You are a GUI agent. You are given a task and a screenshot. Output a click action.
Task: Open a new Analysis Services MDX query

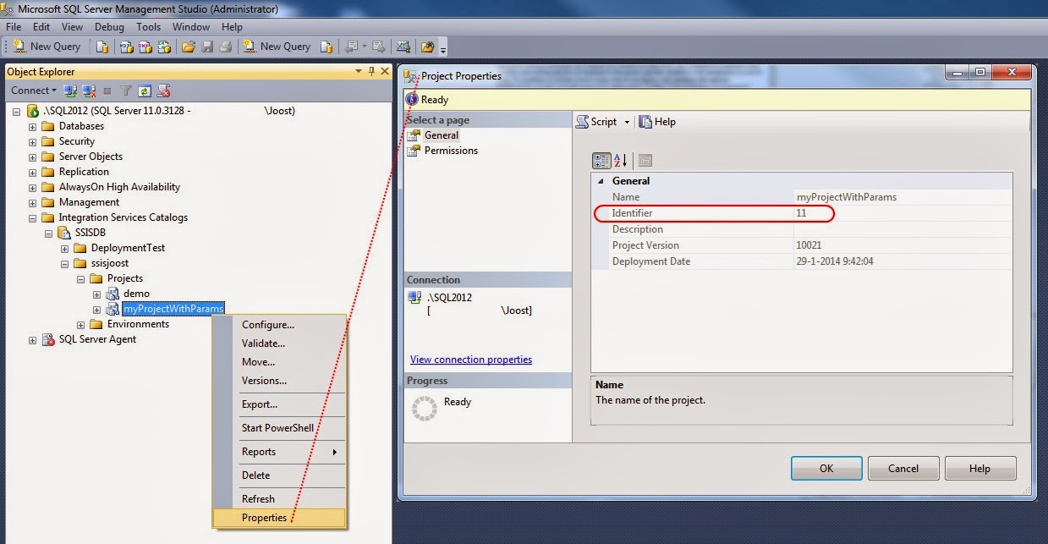pos(125,47)
